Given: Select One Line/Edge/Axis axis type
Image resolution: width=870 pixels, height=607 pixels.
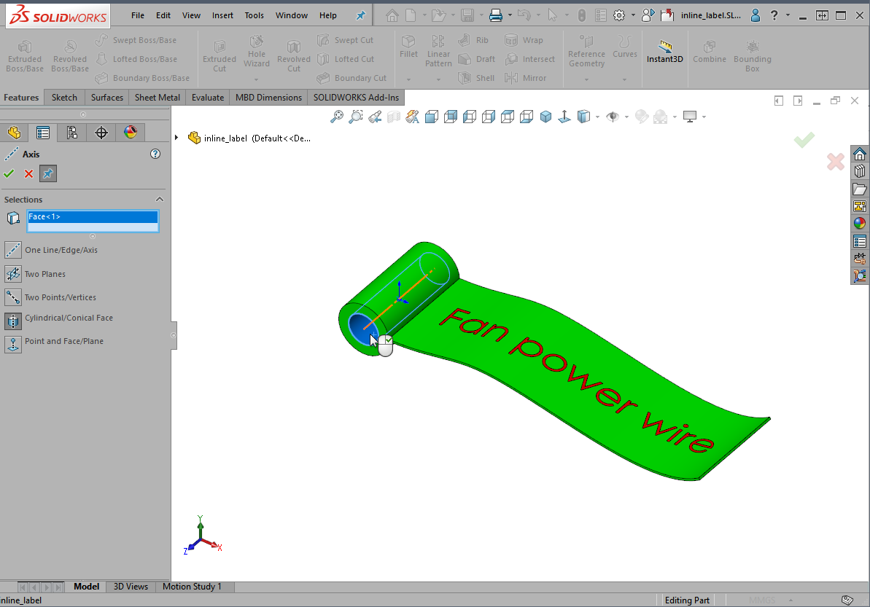Looking at the screenshot, I should (51, 250).
